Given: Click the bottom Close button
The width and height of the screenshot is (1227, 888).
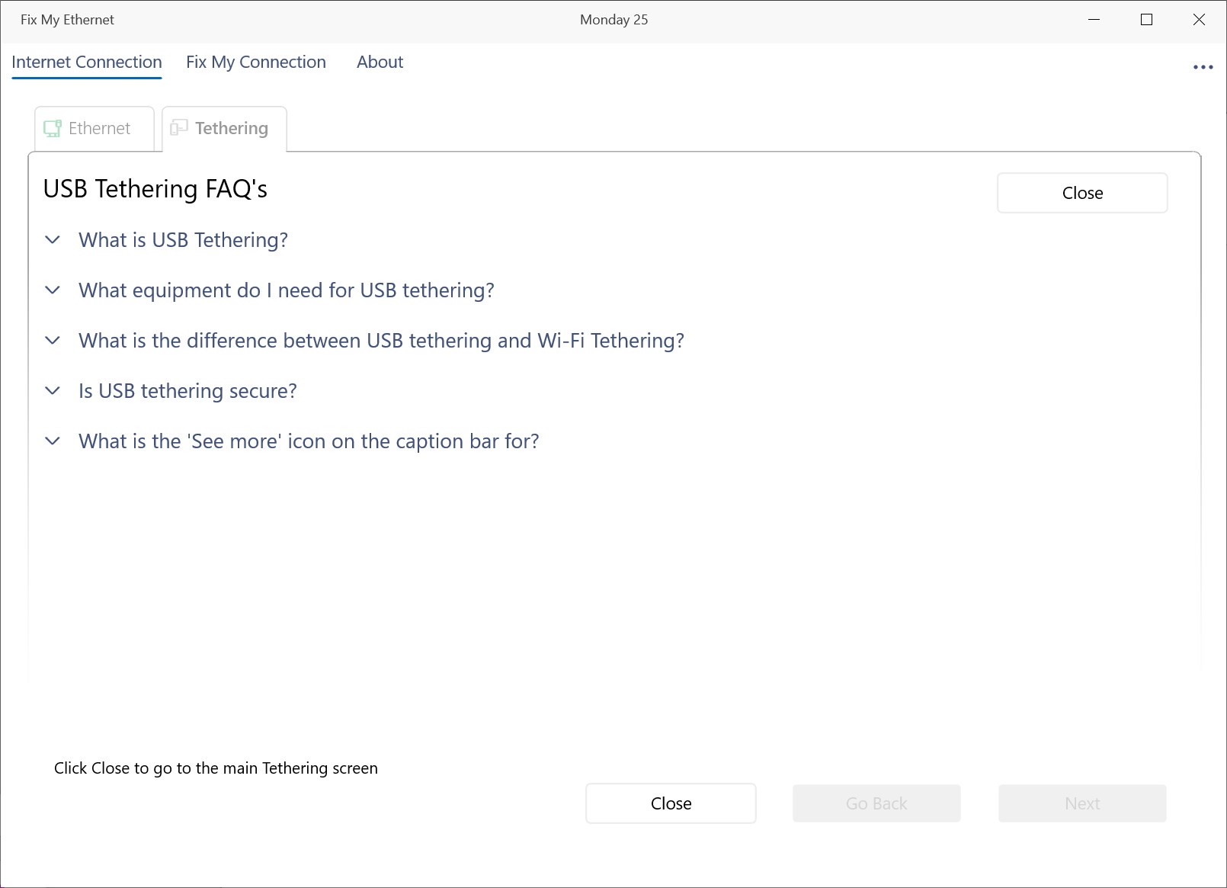Looking at the screenshot, I should 671,803.
